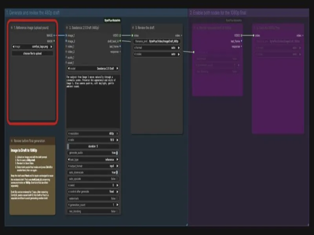The height and width of the screenshot is (235, 314).
Task: Select the group title Enable both nodes for the 1080p final
Action: (218, 13)
